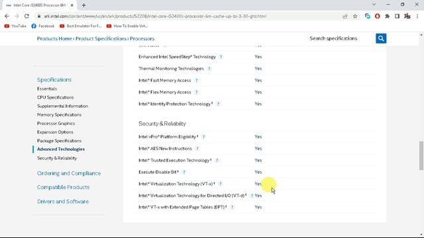Click Intel Virtualization Technology (VT-x) label

tap(177, 184)
